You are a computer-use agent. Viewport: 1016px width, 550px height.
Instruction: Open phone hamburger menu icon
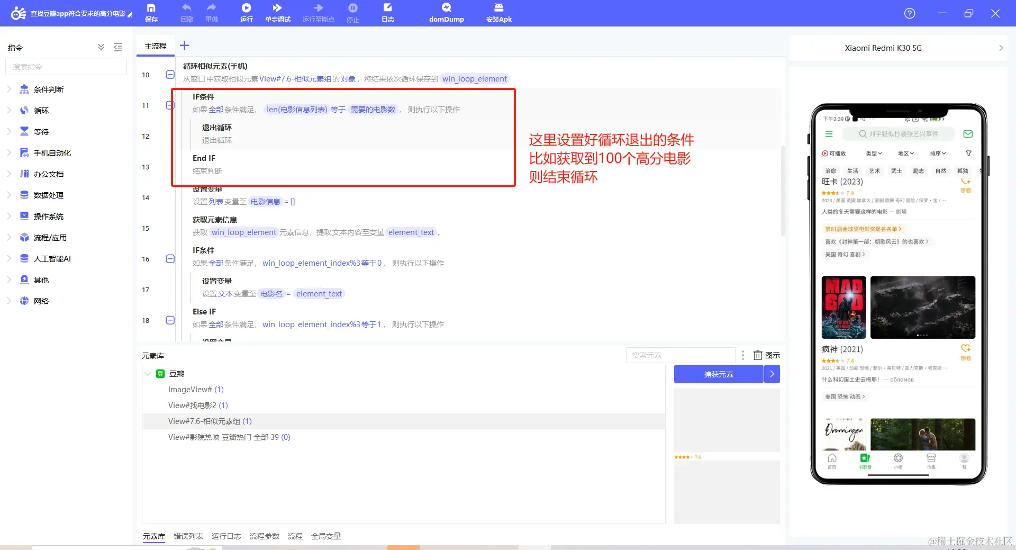(x=829, y=134)
